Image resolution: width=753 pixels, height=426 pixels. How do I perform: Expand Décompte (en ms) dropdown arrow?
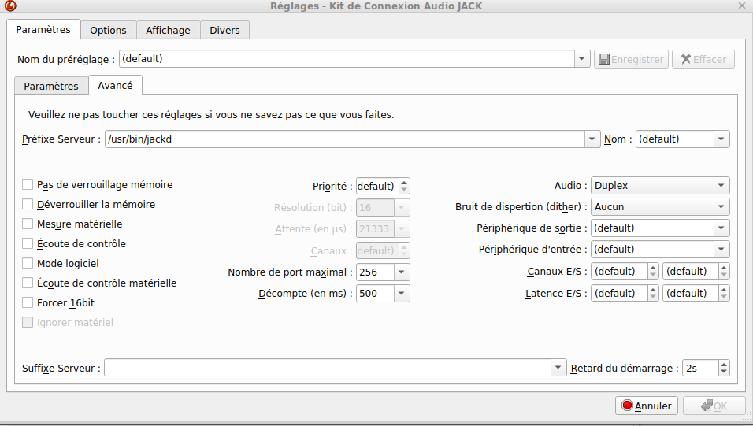coord(401,294)
